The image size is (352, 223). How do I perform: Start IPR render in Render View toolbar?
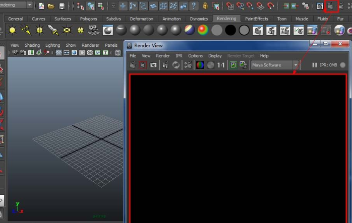coord(165,65)
